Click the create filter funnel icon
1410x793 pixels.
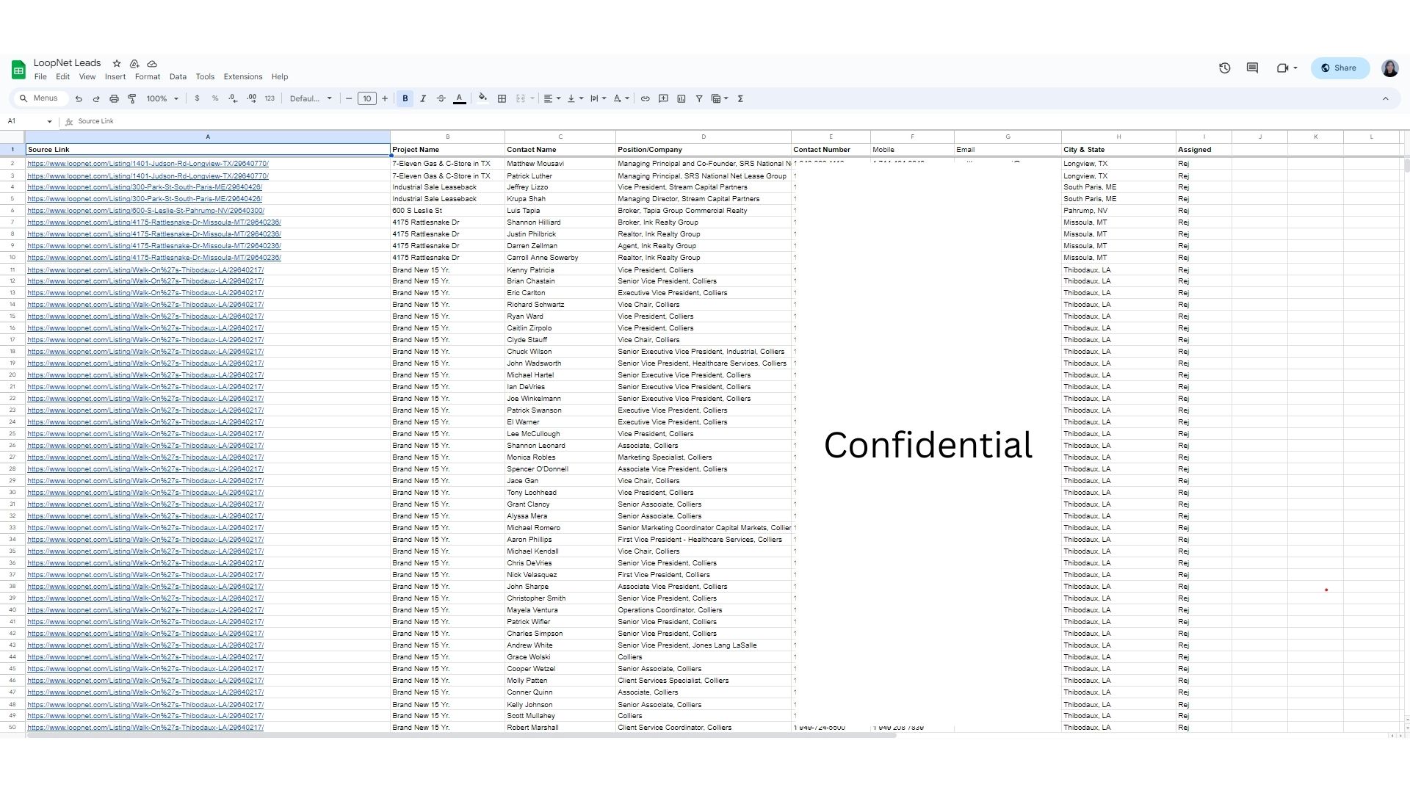pos(699,98)
